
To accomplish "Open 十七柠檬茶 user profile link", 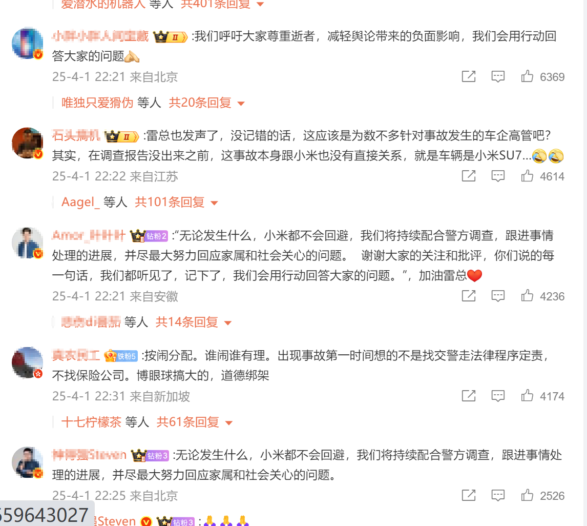I will point(91,422).
